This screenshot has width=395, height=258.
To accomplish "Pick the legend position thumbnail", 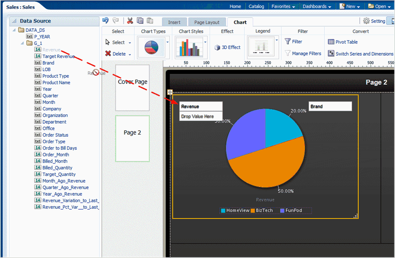I will click(x=261, y=47).
